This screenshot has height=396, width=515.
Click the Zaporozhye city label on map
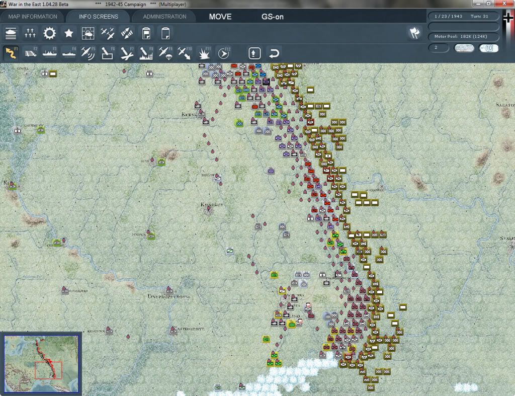click(191, 329)
